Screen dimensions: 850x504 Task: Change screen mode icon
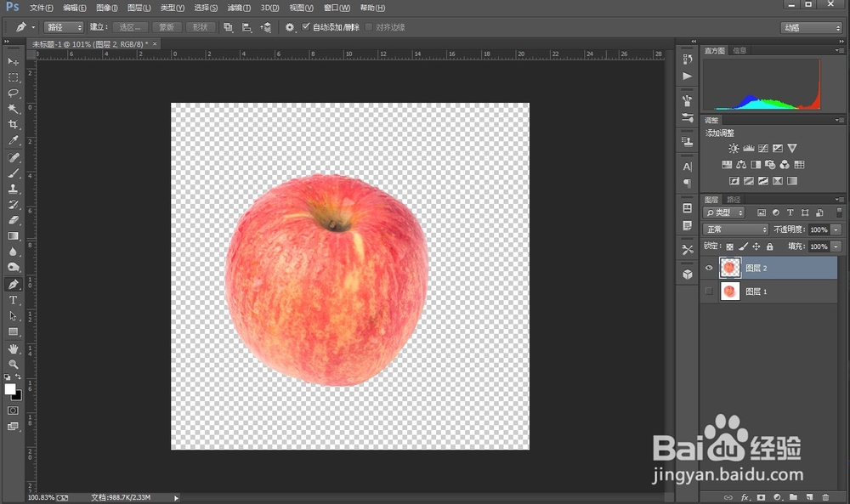coord(13,427)
